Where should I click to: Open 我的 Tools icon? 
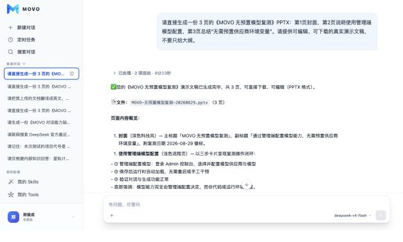11,195
